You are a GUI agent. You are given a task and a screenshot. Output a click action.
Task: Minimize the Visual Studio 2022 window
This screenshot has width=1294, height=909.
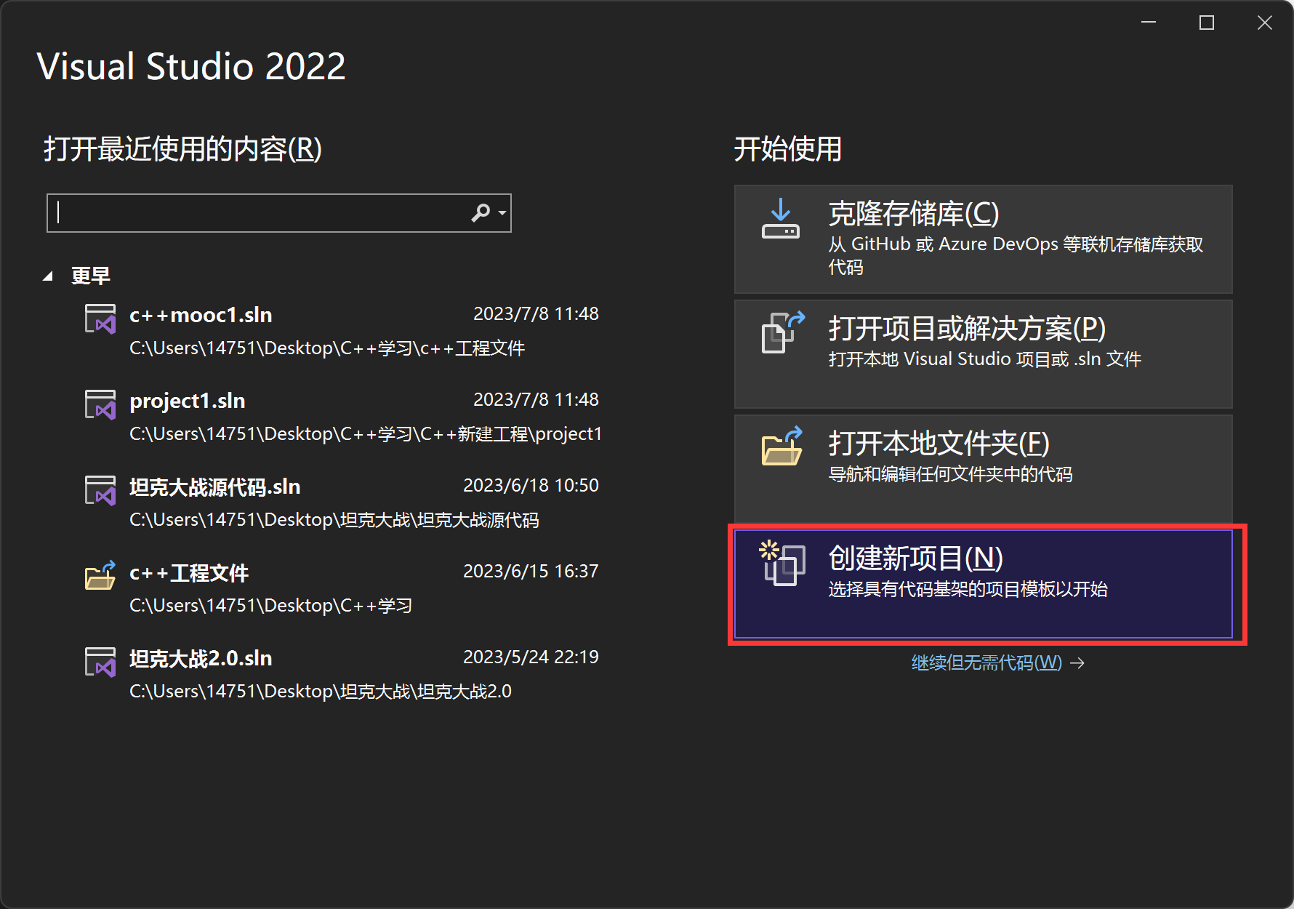[x=1149, y=23]
